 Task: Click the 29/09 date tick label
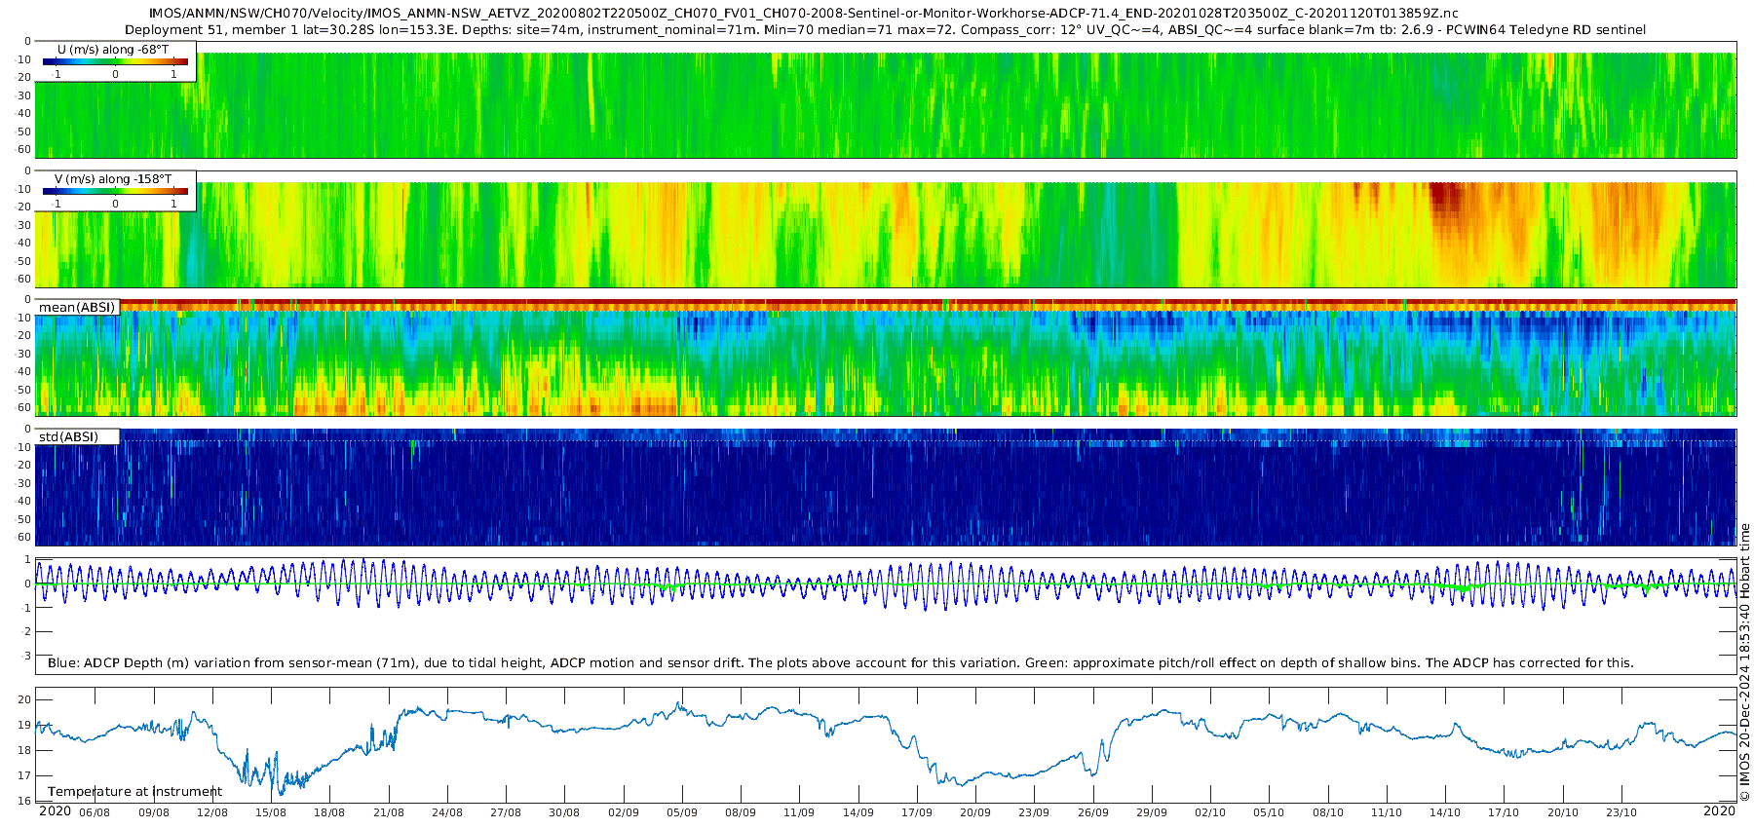tap(1152, 812)
